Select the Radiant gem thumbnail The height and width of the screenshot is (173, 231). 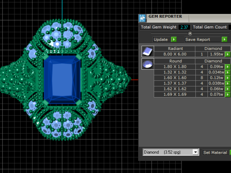(148, 51)
